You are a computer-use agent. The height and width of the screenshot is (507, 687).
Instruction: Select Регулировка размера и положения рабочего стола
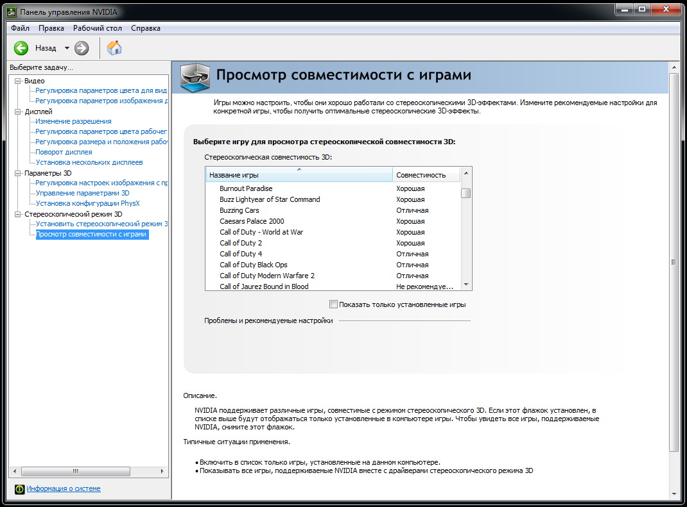101,142
